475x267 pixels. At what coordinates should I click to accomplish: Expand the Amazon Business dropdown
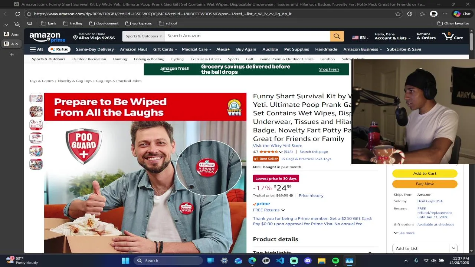point(363,49)
